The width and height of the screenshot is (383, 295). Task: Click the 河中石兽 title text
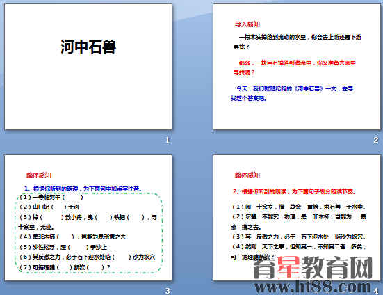coord(88,47)
